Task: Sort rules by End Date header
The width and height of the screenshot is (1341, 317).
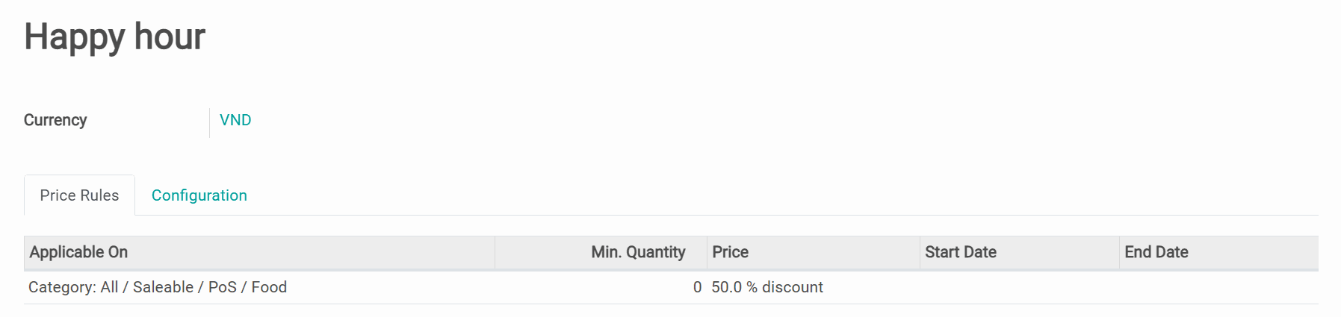Action: tap(1156, 252)
